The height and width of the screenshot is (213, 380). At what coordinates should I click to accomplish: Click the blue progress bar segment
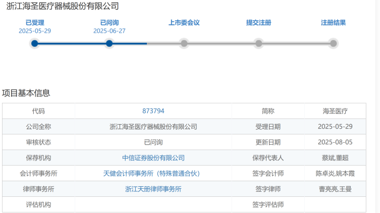tap(91, 43)
